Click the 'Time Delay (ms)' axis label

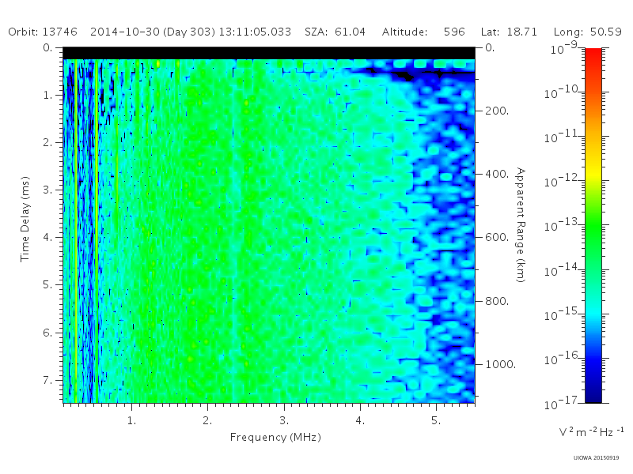25,219
